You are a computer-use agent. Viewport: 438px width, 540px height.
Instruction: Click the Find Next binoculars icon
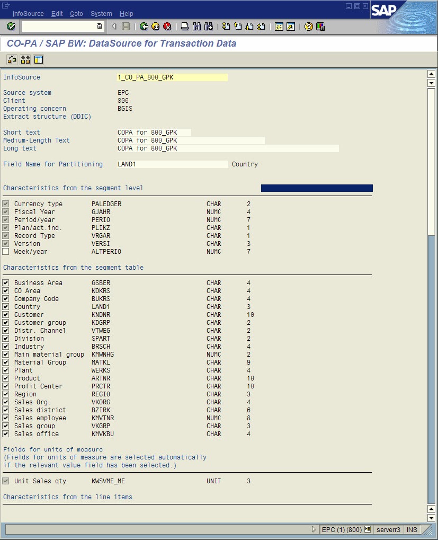[209, 26]
